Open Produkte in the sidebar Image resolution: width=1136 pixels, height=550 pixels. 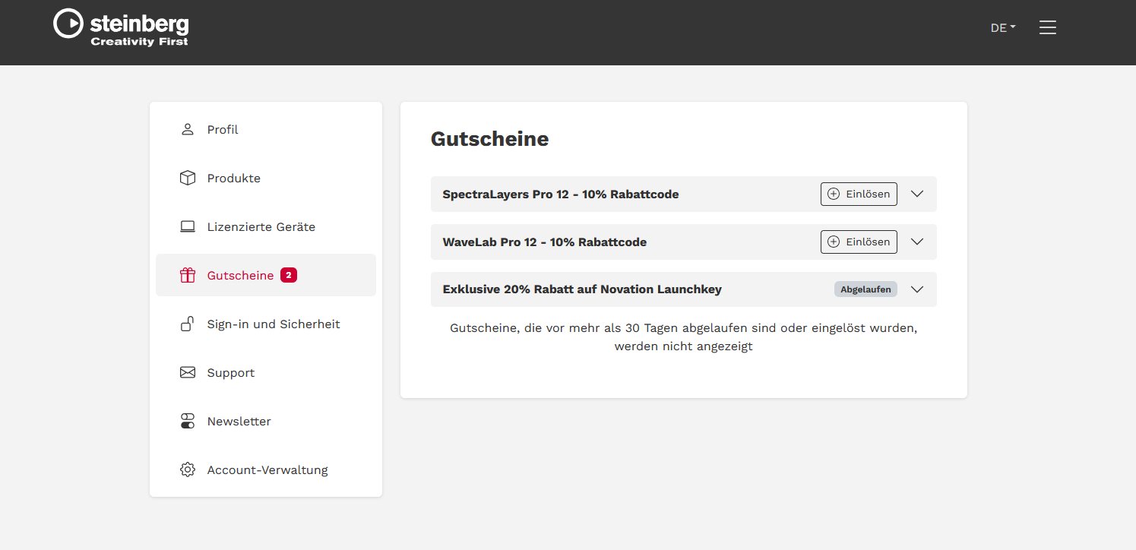(x=266, y=178)
